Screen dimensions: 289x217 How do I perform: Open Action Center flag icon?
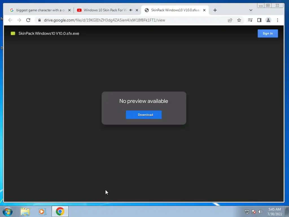(254, 212)
